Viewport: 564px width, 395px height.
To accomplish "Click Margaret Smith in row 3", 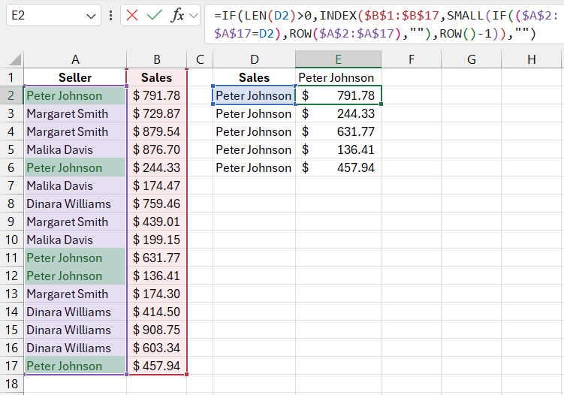I will click(x=75, y=113).
